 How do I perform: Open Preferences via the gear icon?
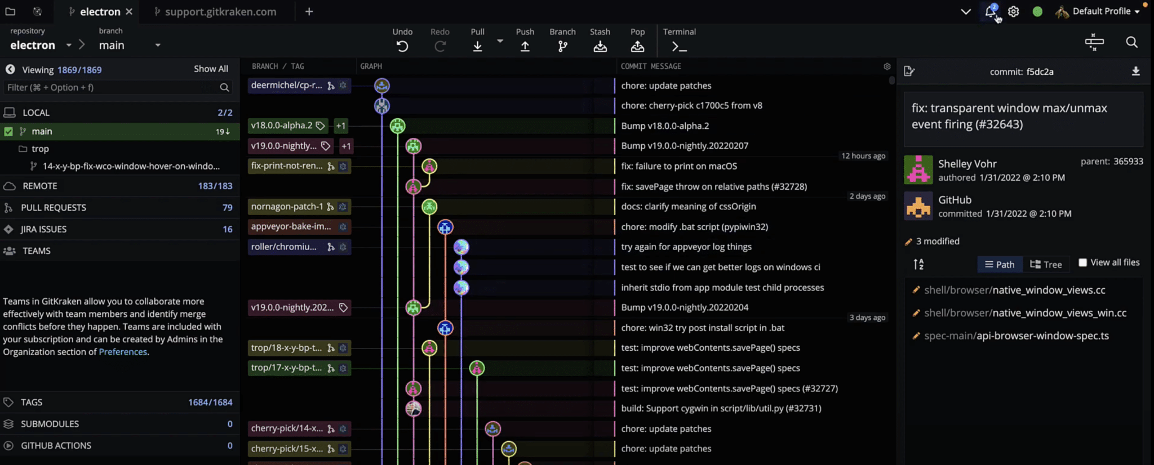coord(1013,11)
